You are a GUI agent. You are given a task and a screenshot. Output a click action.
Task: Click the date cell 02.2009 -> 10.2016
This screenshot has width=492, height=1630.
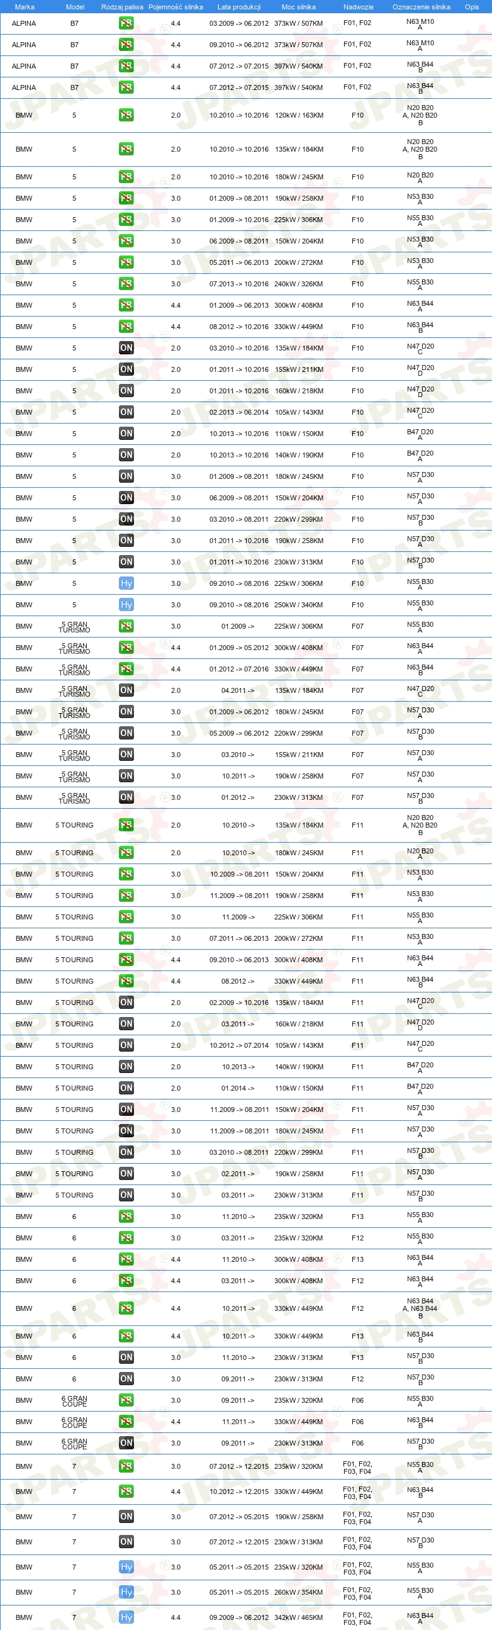[x=239, y=1003]
